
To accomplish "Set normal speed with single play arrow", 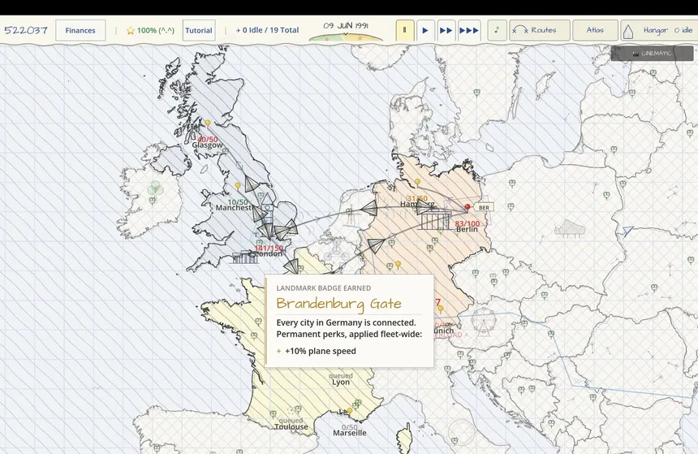I will coord(425,30).
